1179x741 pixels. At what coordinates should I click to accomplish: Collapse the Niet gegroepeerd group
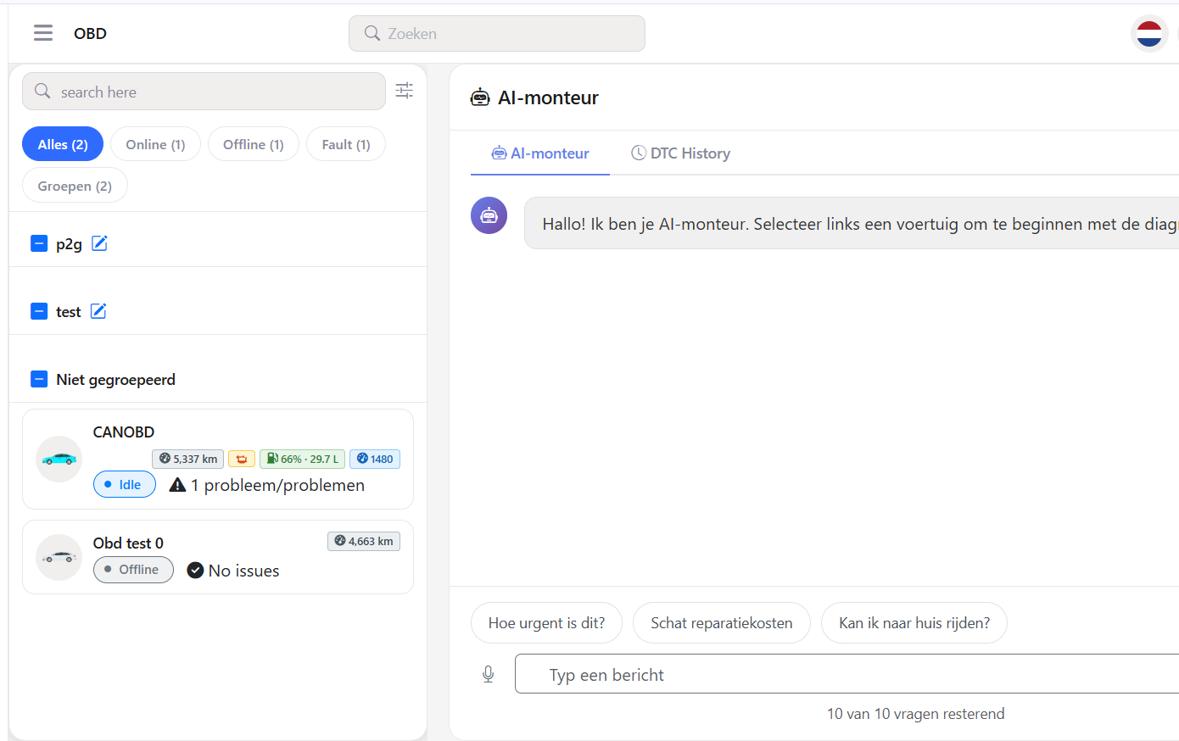coord(39,379)
